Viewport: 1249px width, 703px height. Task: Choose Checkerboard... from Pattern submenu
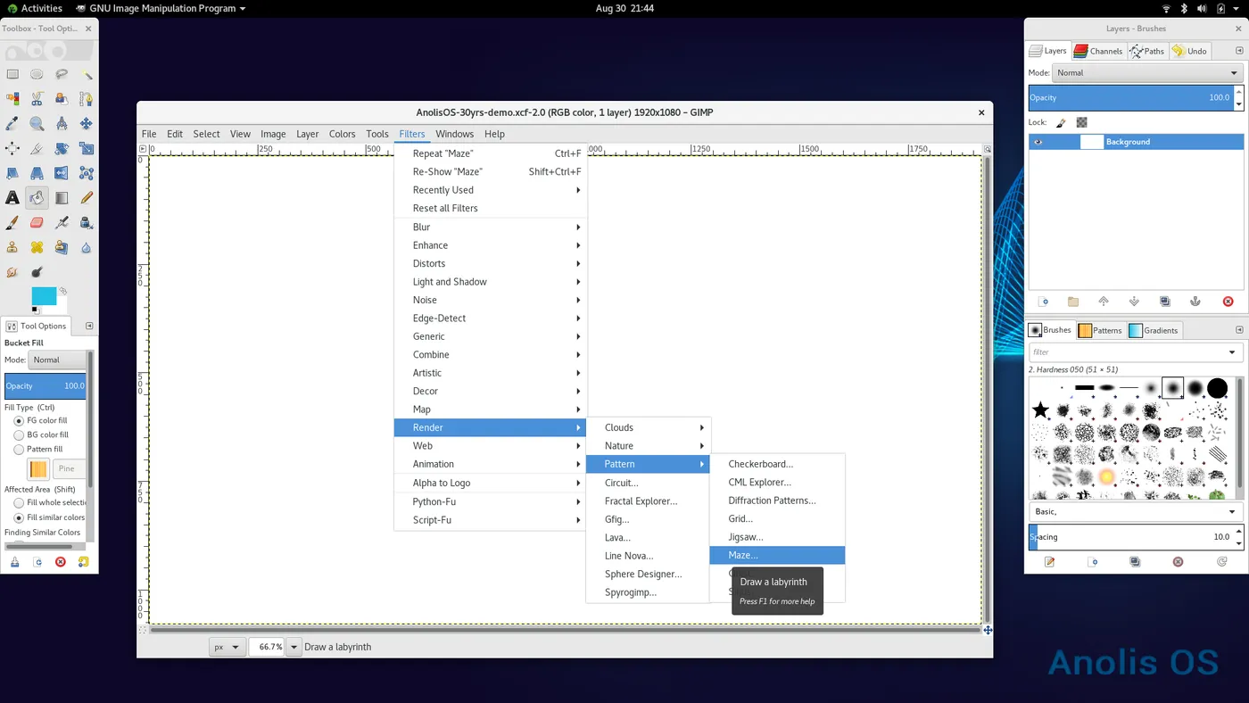point(777,464)
